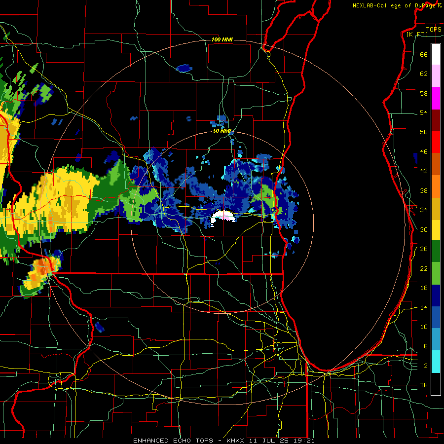This screenshot has width=444, height=444.
Task: Click the 42 value on the scale
Action: point(424,171)
